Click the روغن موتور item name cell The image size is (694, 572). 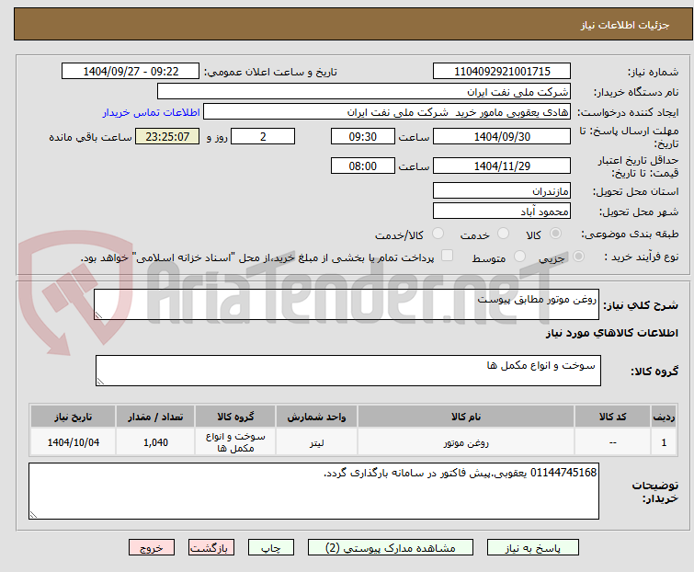point(466,441)
